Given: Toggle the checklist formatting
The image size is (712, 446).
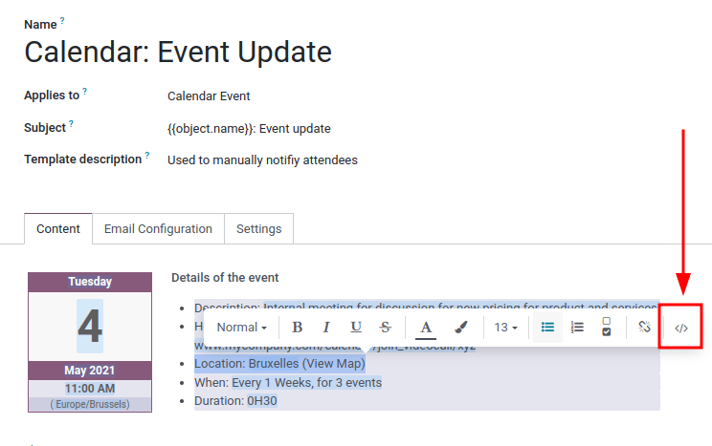Looking at the screenshot, I should 607,328.
